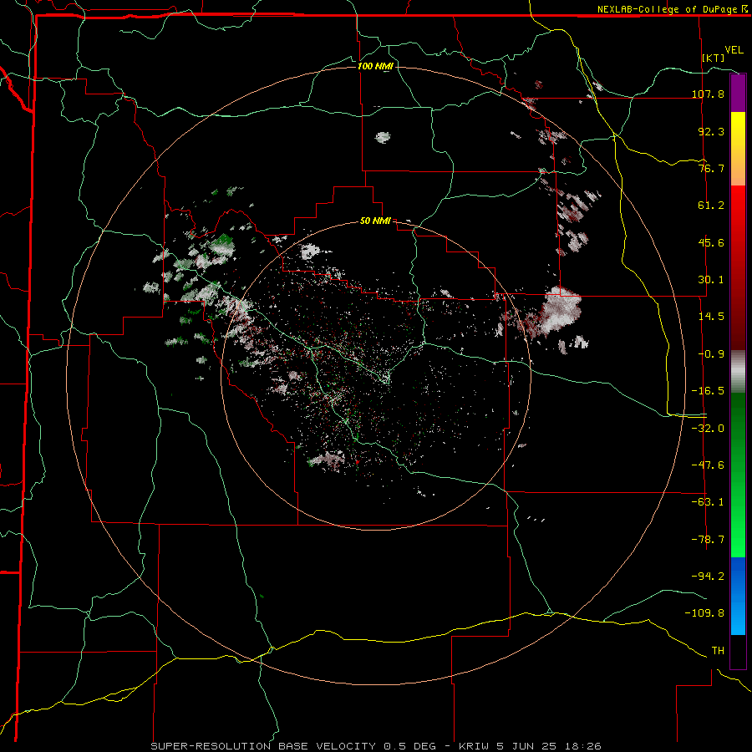Click the -63.1 velocity scale value
The height and width of the screenshot is (752, 752).
coord(708,502)
